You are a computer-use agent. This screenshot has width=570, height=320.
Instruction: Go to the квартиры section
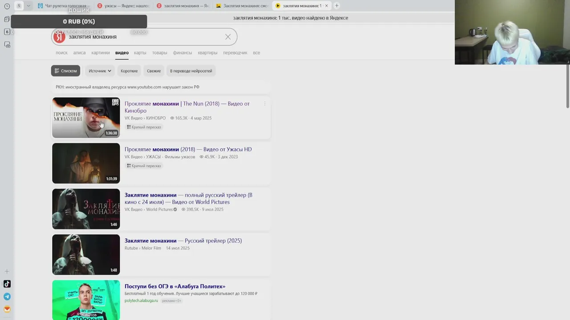click(208, 52)
